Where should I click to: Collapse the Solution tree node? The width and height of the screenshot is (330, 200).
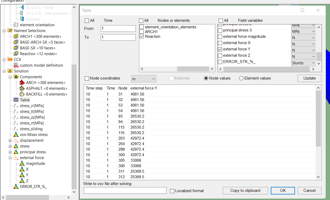click(x=4, y=71)
